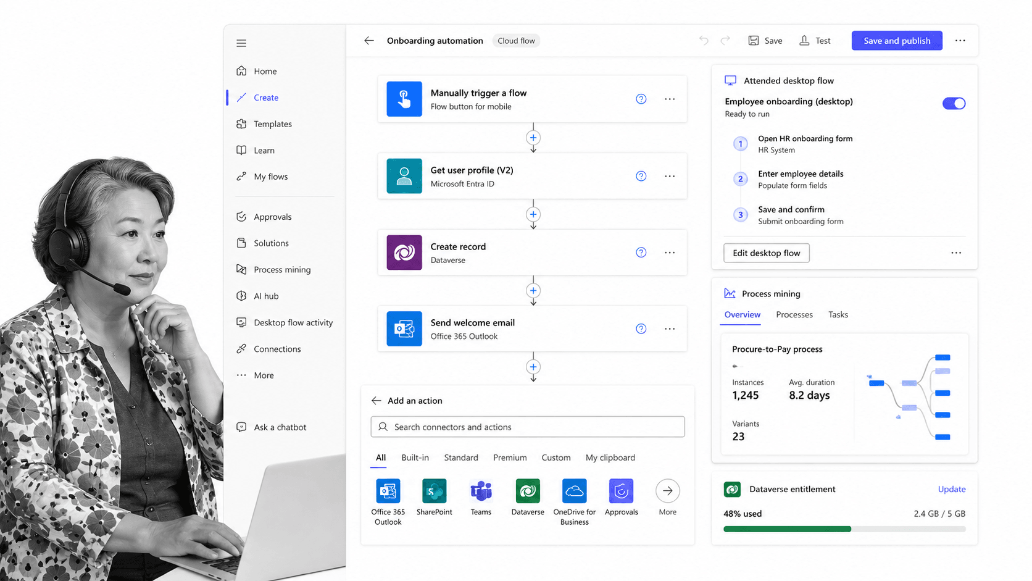Switch to Tasks tab

click(x=838, y=315)
